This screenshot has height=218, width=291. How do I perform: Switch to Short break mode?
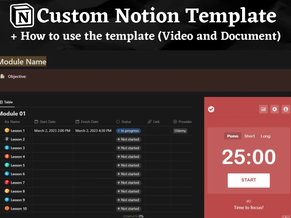point(249,136)
